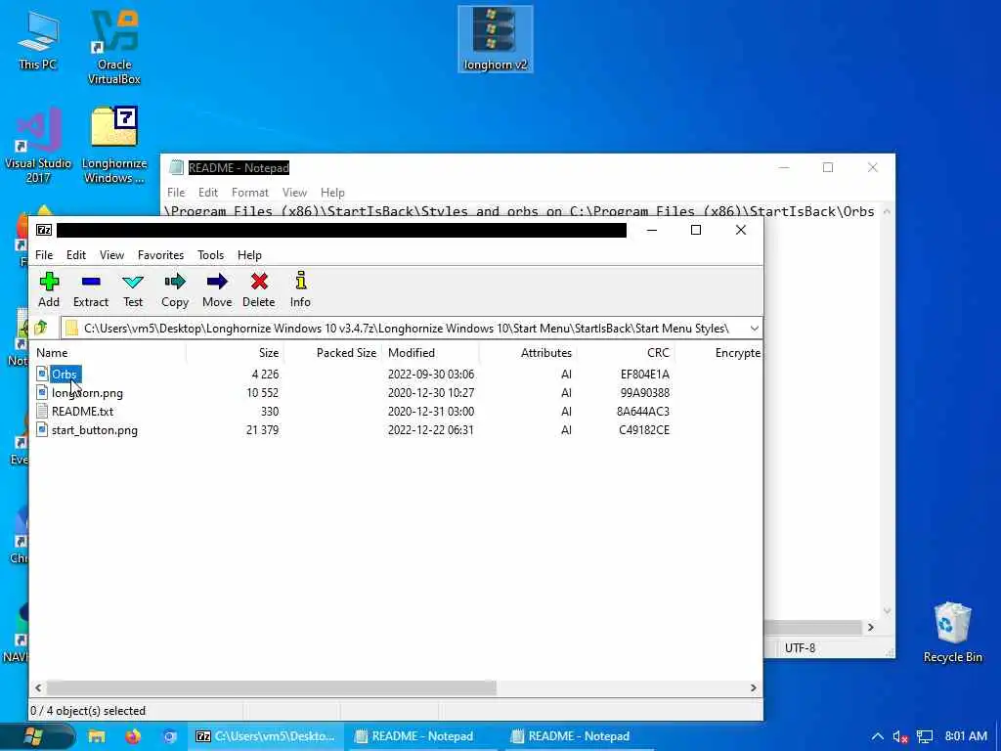Click the modified date 2020-12-30 10:27
1001x751 pixels.
(x=431, y=393)
